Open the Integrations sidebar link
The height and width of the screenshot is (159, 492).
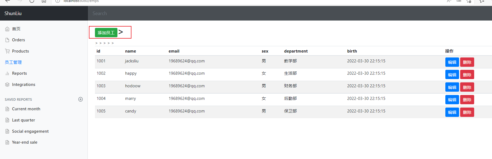[24, 85]
